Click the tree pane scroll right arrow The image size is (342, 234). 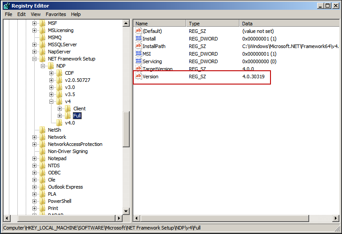pyautogui.click(x=119, y=218)
